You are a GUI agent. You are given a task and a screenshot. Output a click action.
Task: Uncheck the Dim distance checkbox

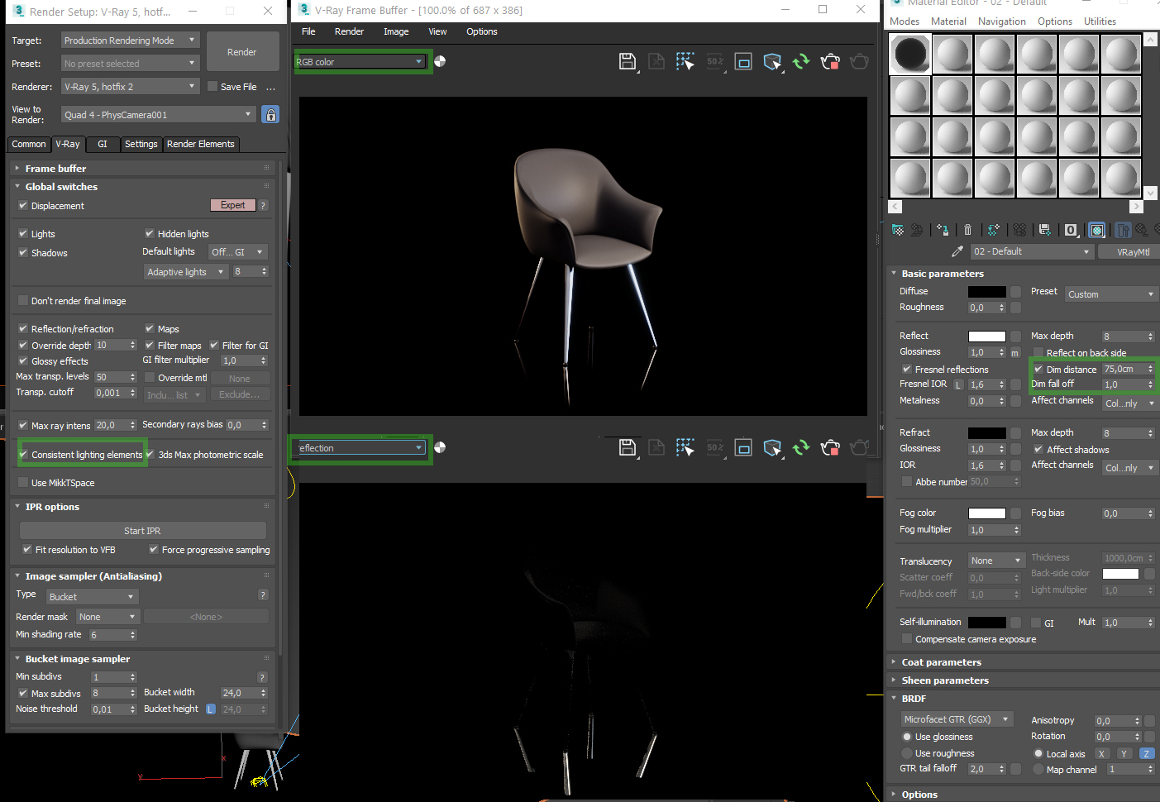coord(1038,369)
